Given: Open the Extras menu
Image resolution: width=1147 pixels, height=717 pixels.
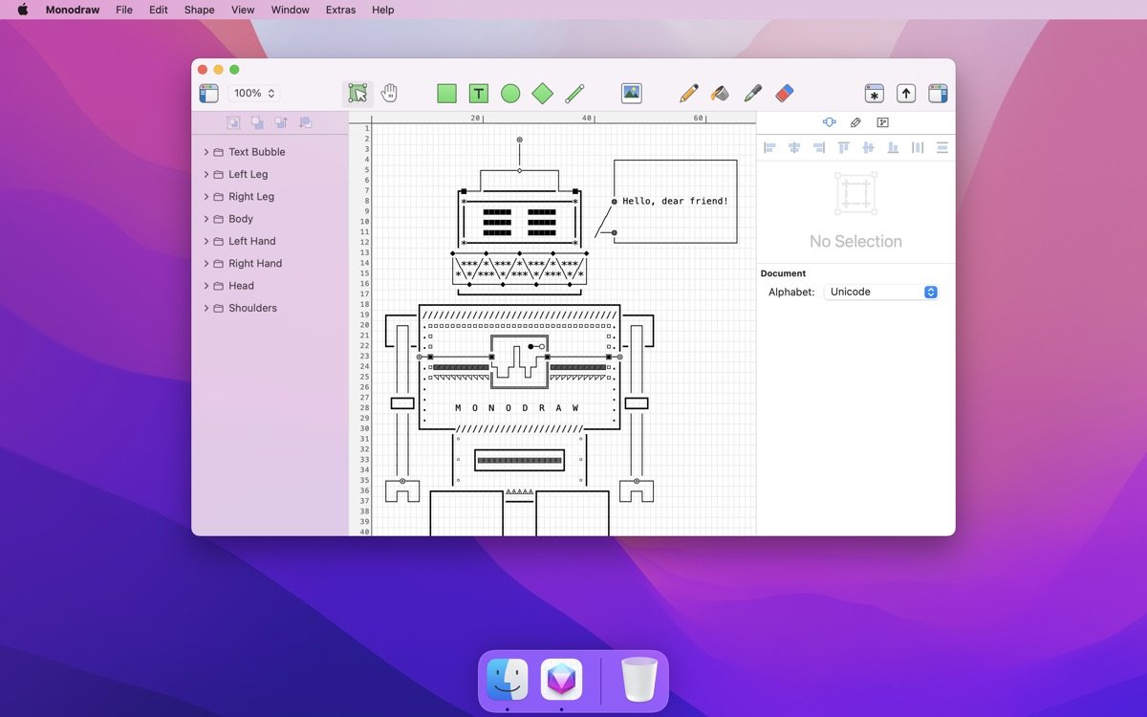Looking at the screenshot, I should (340, 10).
